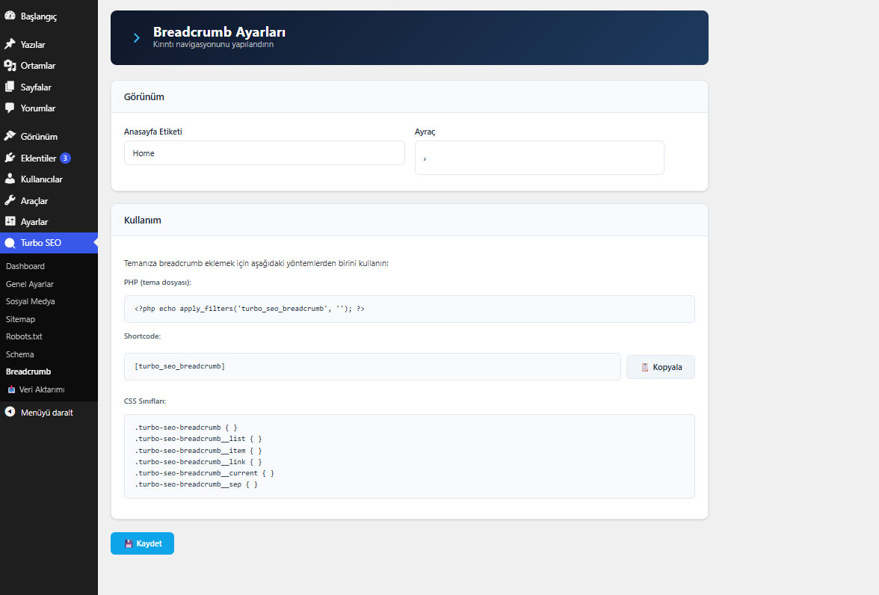Click the Eklentiler update count badge

pos(65,158)
